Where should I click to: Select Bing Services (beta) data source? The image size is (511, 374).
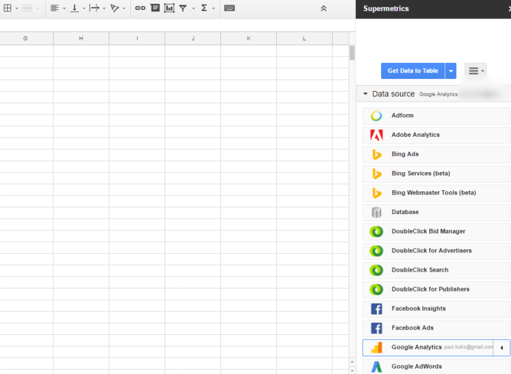click(x=436, y=173)
